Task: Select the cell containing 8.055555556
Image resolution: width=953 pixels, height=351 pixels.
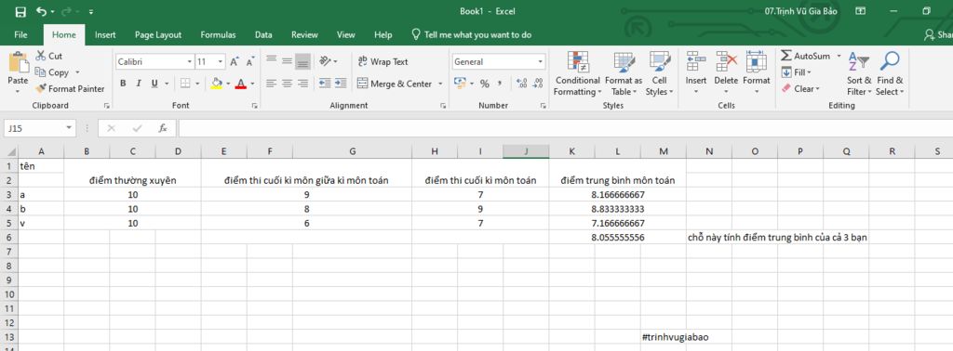Action: (618, 238)
